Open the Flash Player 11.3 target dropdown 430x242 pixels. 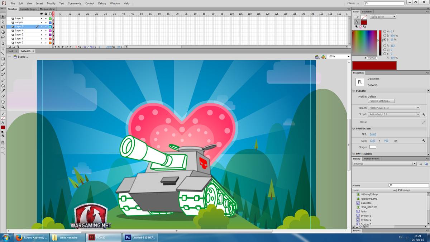point(394,108)
